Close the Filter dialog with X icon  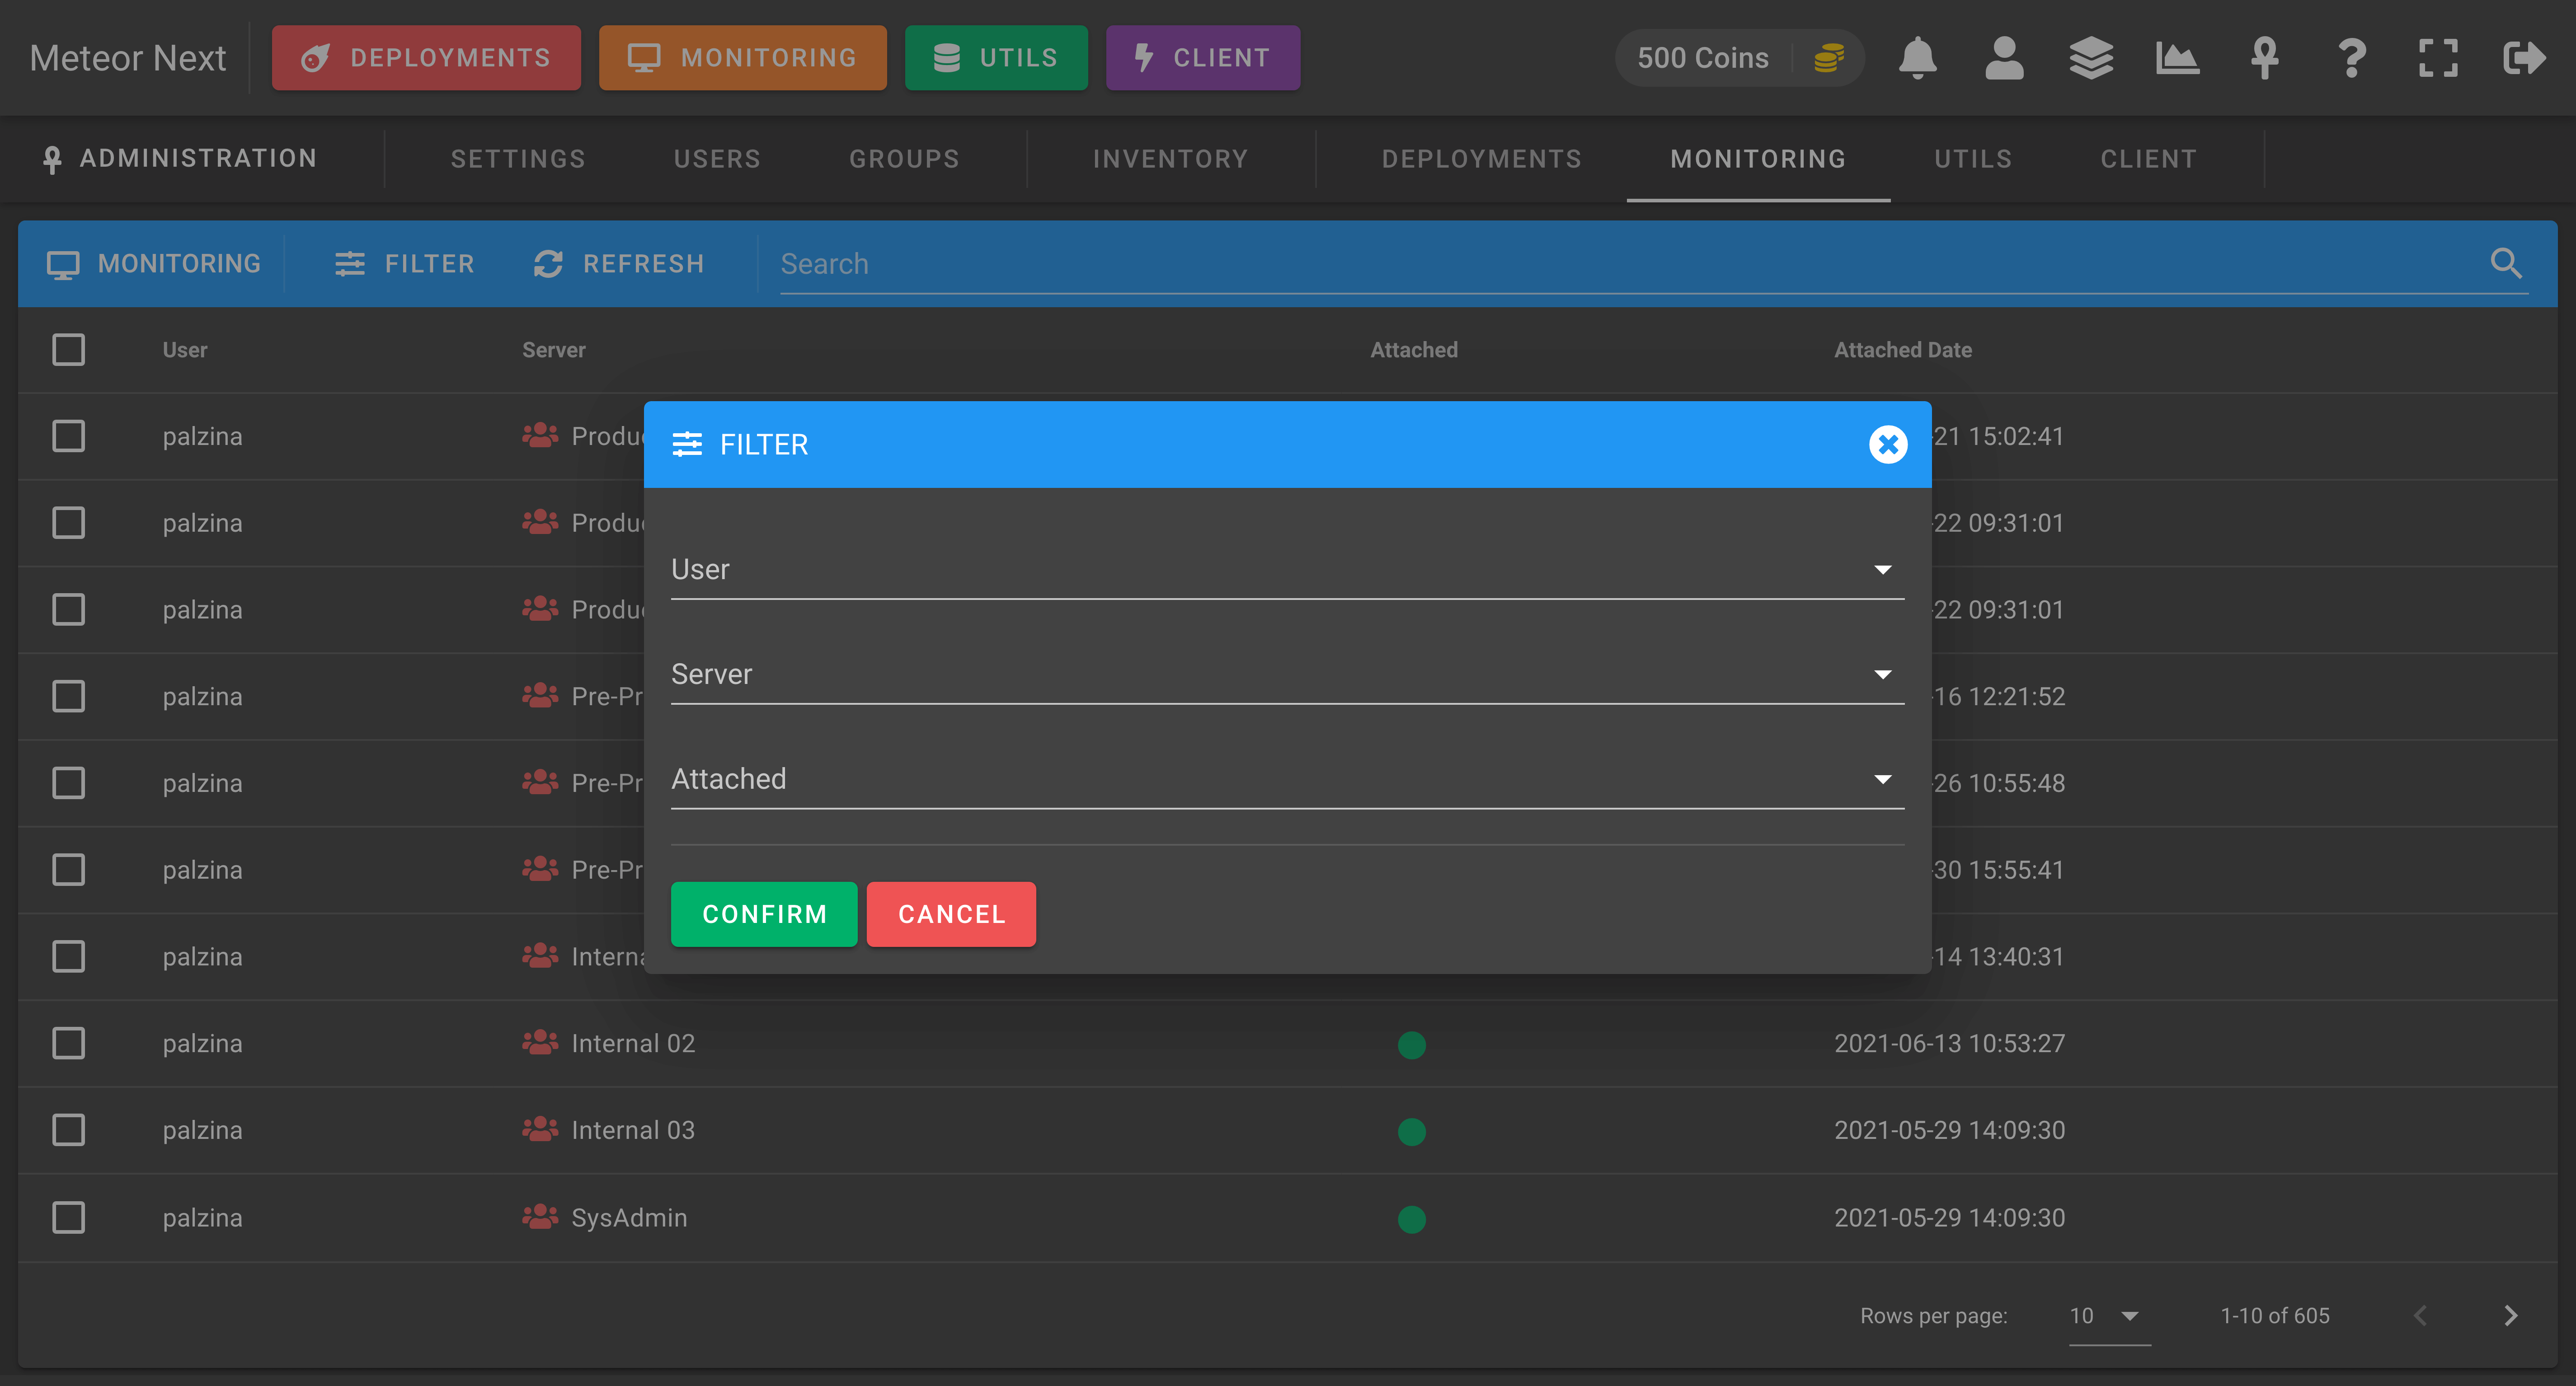1888,445
